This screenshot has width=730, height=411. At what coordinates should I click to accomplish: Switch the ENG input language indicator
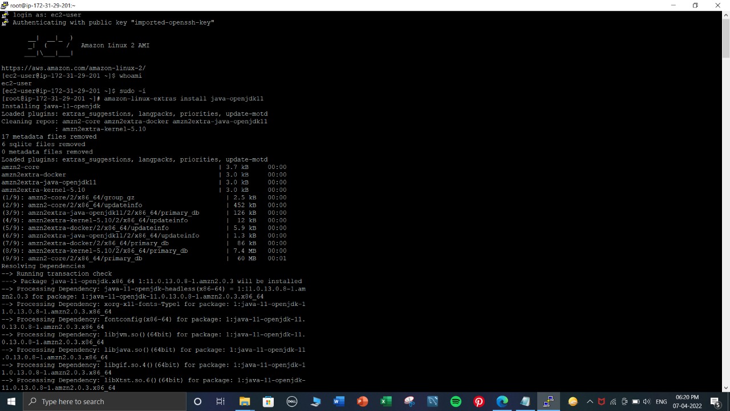coord(662,401)
